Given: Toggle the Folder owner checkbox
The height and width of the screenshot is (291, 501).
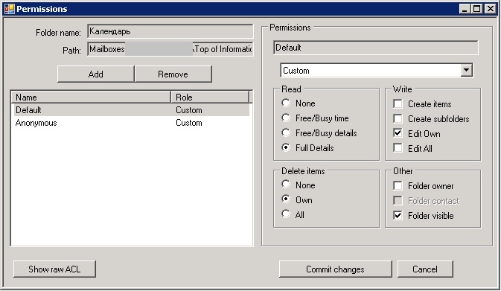Looking at the screenshot, I should 398,185.
